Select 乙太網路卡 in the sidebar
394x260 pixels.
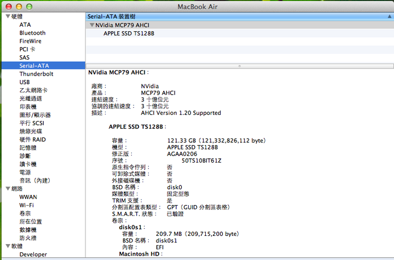coord(33,90)
